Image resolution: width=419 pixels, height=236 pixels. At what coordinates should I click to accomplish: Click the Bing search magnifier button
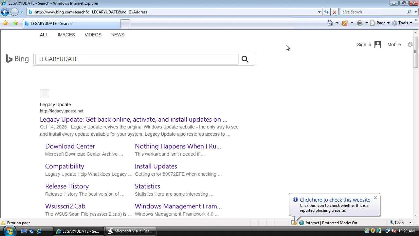245,59
